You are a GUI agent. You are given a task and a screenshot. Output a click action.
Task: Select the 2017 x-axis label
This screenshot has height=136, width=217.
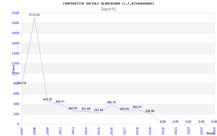(125, 131)
